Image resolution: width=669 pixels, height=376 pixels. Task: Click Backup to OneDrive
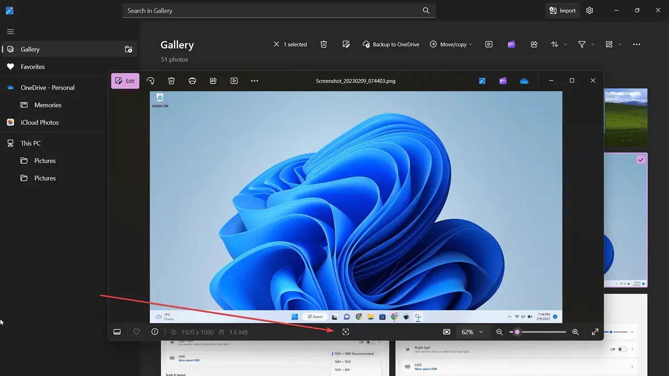[x=391, y=45]
